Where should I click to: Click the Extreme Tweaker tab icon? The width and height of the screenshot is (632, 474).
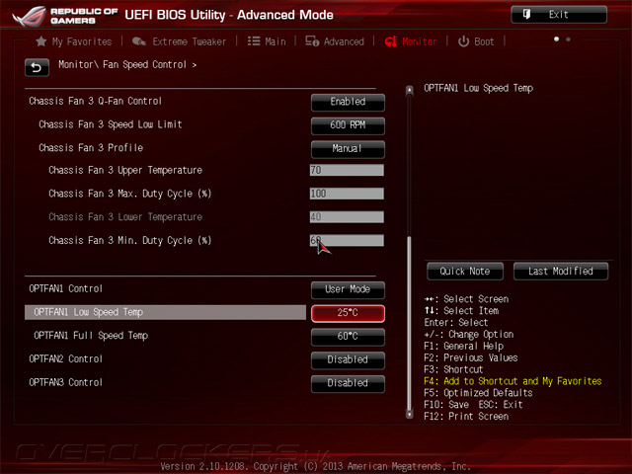(139, 41)
